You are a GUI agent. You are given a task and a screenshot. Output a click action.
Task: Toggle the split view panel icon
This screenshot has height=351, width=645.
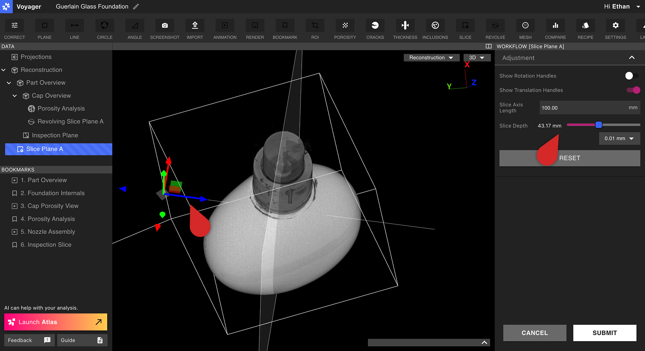(488, 46)
